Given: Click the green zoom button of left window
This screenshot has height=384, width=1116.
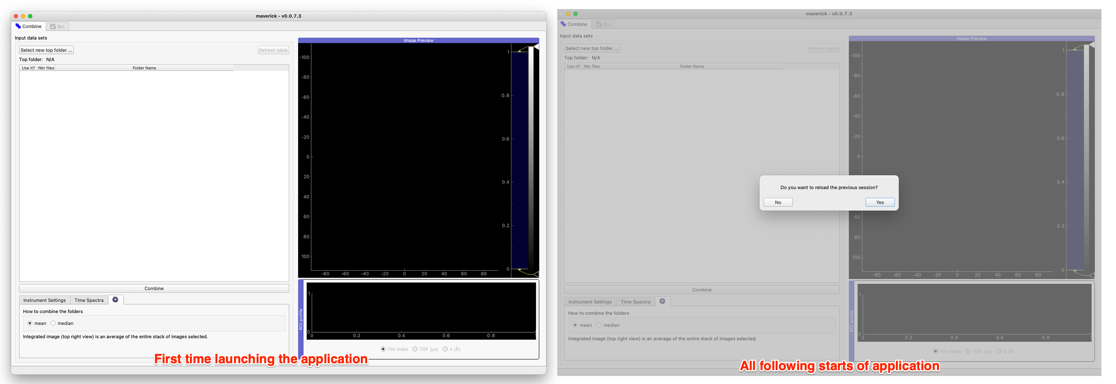Looking at the screenshot, I should click(x=30, y=16).
